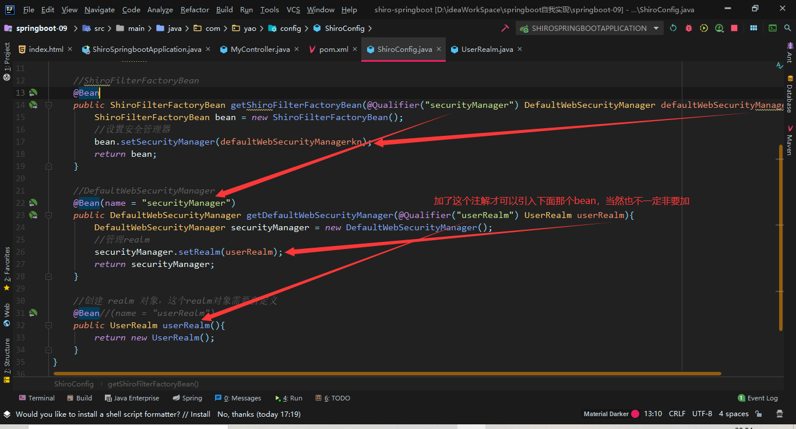The width and height of the screenshot is (796, 429).
Task: Click the Spring bean gutter icon on line 22
Action: [x=33, y=203]
